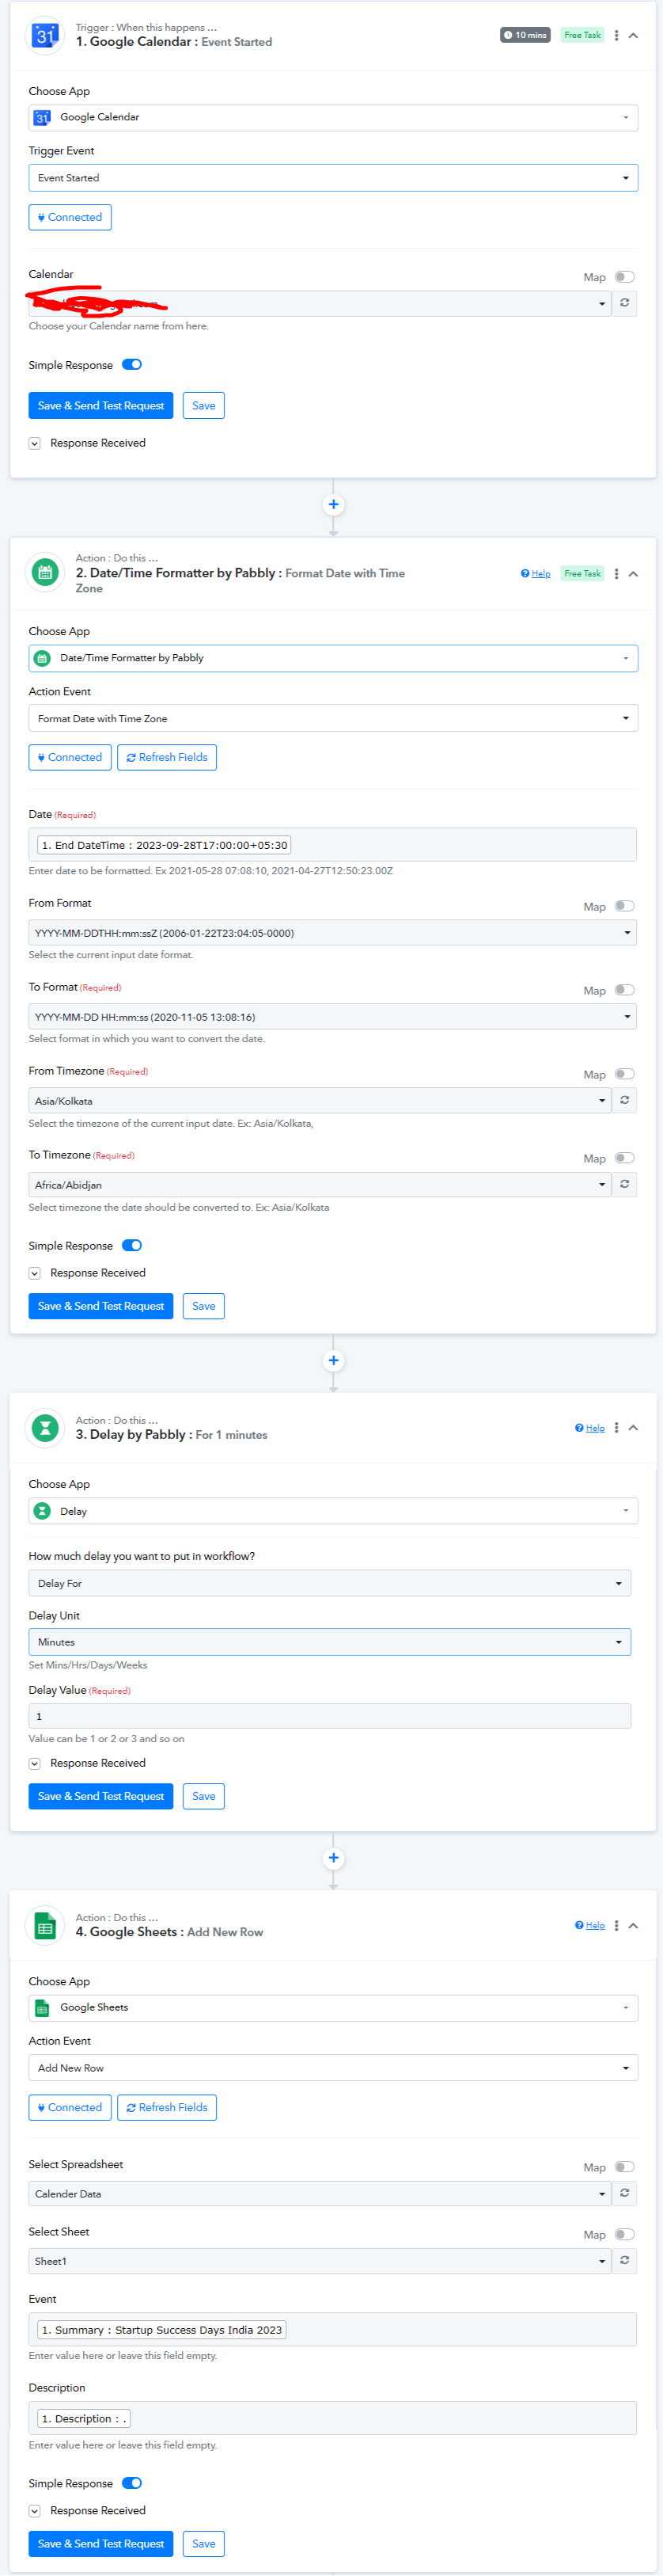This screenshot has width=663, height=2576.
Task: Open Help link in Google Sheets step
Action: tap(590, 1926)
